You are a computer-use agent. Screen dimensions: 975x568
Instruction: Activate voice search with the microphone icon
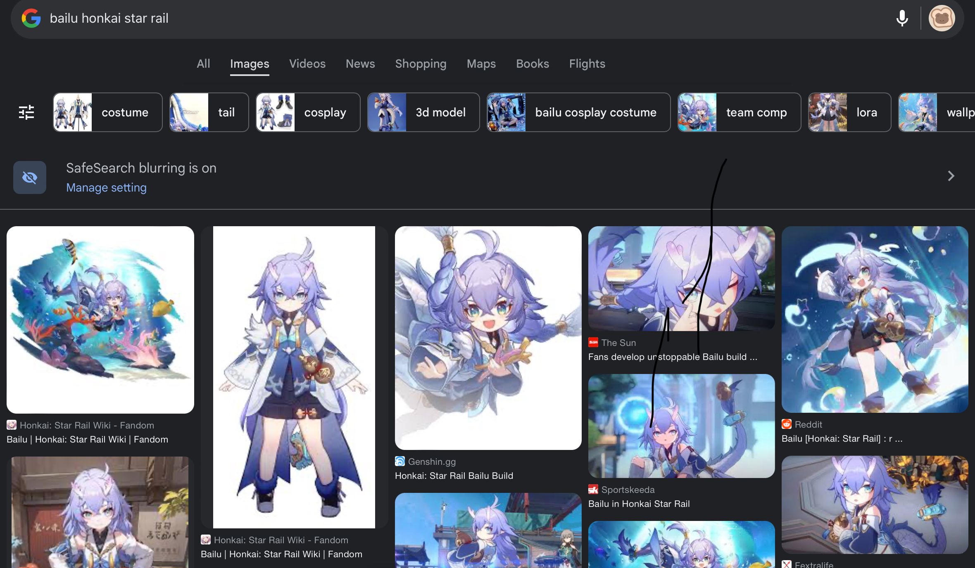point(902,18)
